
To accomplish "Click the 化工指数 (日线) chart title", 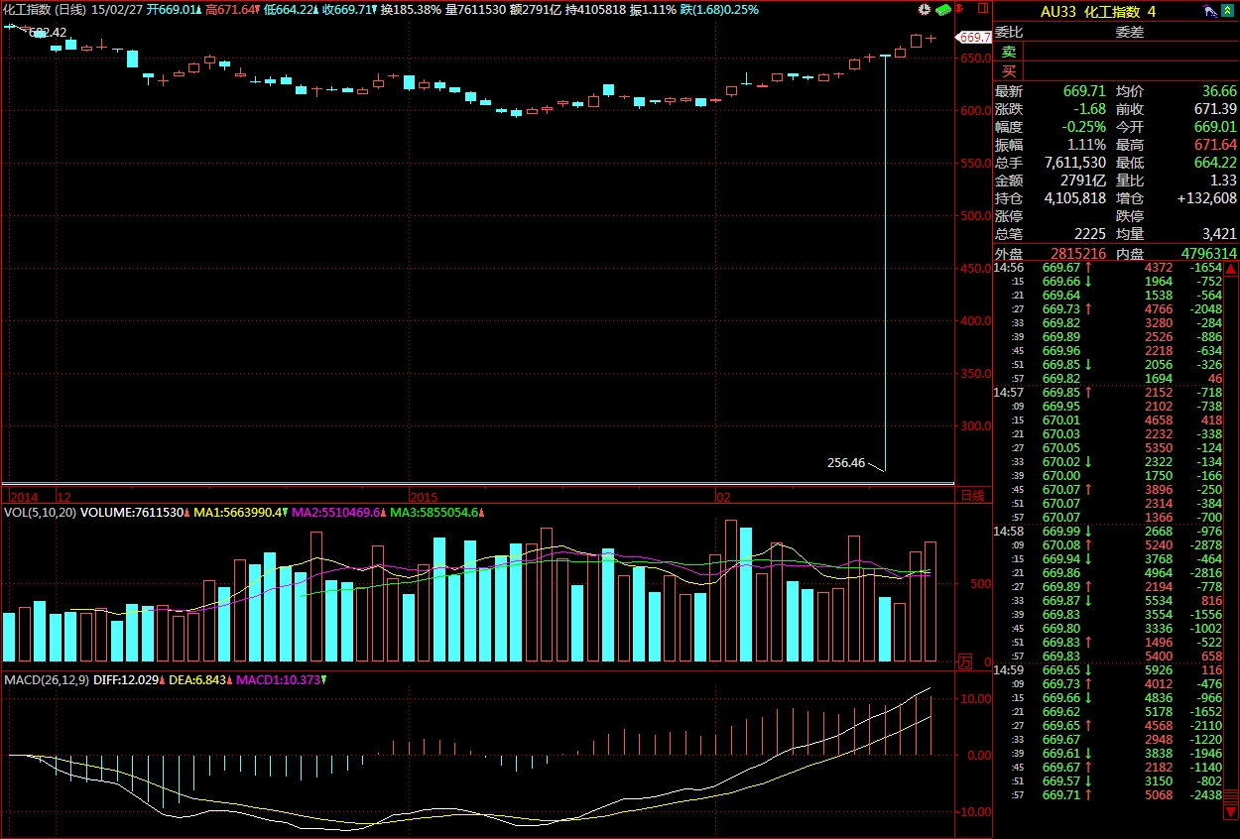I will click(x=46, y=10).
